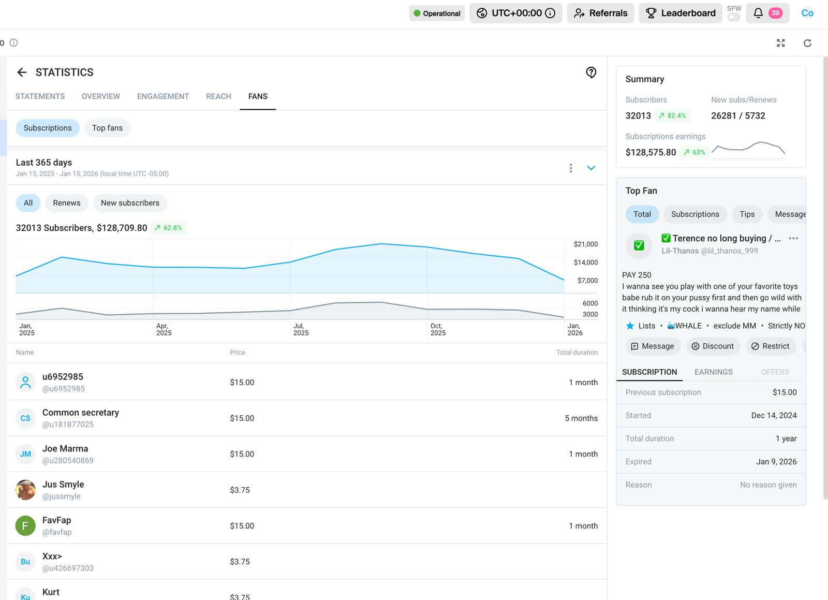Click Jus Smyle's profile avatar
This screenshot has width=828, height=600.
coord(25,489)
